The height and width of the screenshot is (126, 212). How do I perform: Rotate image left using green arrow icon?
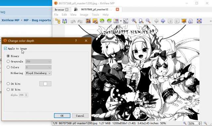[x=102, y=21]
